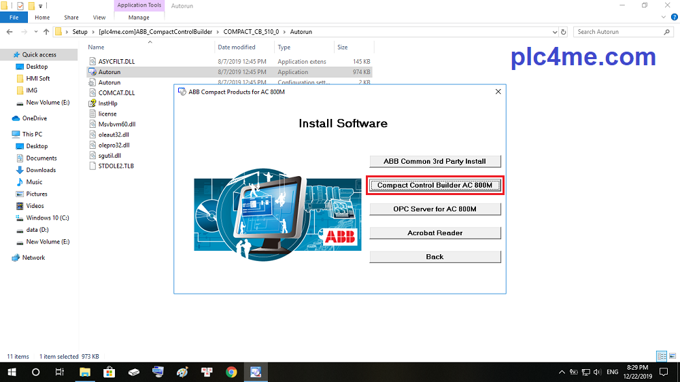Image resolution: width=680 pixels, height=382 pixels.
Task: Open the File menu in Explorer
Action: point(14,18)
